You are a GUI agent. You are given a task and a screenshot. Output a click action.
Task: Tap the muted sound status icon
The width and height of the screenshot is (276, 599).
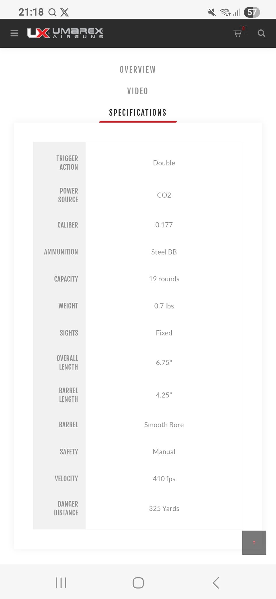(x=212, y=12)
